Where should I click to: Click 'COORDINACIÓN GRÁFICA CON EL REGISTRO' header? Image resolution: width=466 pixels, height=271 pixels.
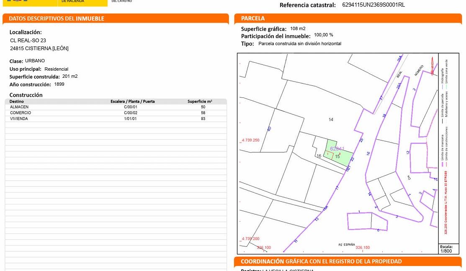pyautogui.click(x=321, y=261)
